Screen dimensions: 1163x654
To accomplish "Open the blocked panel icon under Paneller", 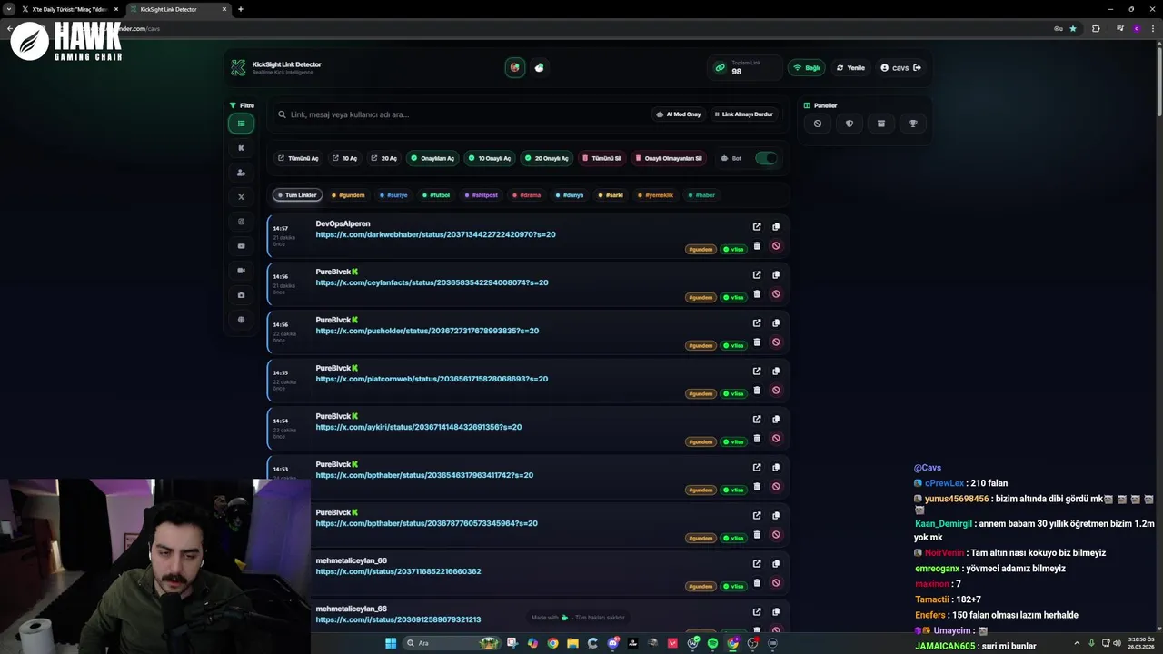I will click(818, 124).
